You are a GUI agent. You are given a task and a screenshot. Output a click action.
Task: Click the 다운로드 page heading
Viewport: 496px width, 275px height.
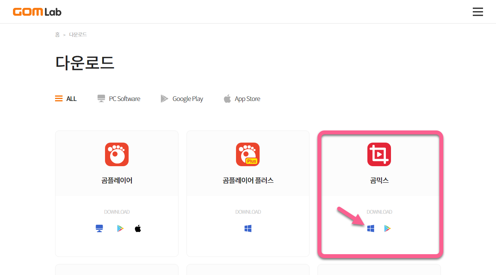(85, 62)
